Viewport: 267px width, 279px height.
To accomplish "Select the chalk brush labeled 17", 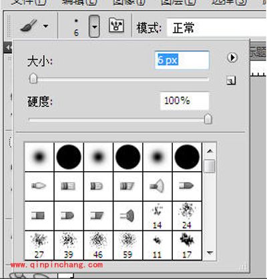I will tap(187, 245).
